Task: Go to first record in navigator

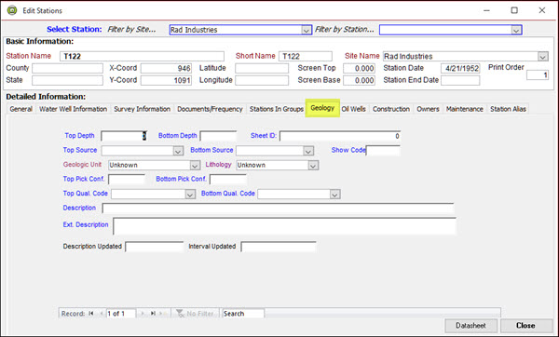Action: [x=91, y=314]
